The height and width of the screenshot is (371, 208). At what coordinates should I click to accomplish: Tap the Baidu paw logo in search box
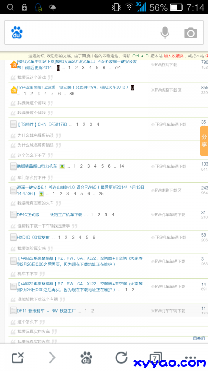pos(16,32)
